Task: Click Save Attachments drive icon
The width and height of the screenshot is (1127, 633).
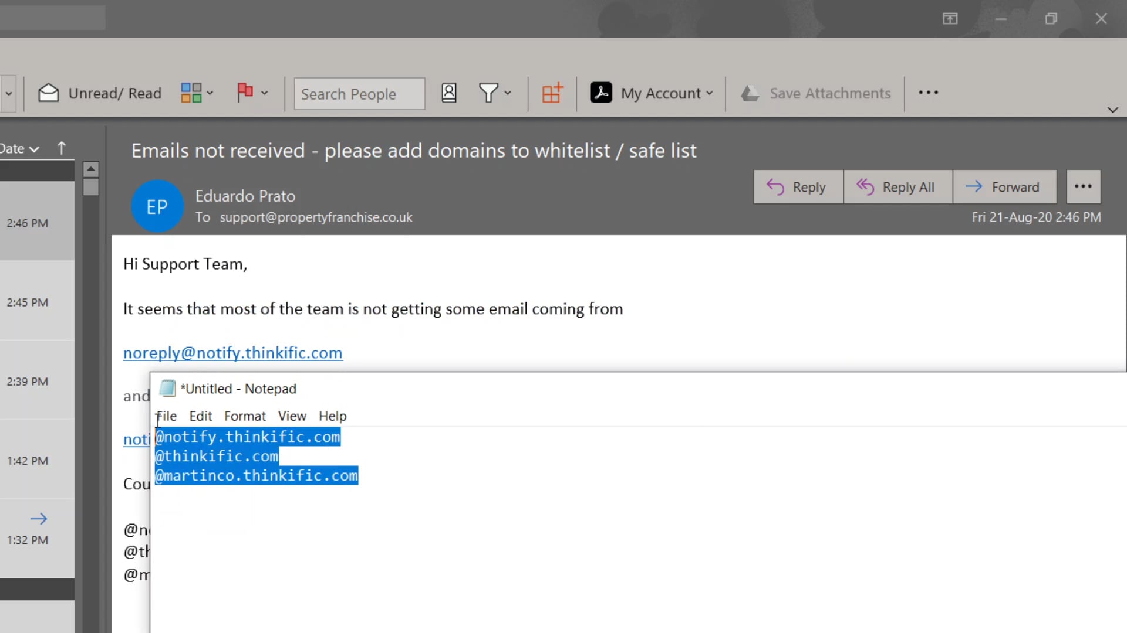Action: point(750,93)
